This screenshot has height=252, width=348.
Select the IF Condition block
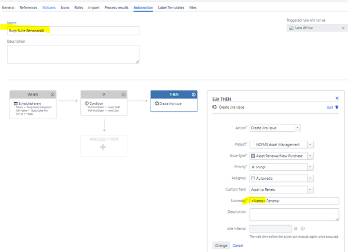104,103
